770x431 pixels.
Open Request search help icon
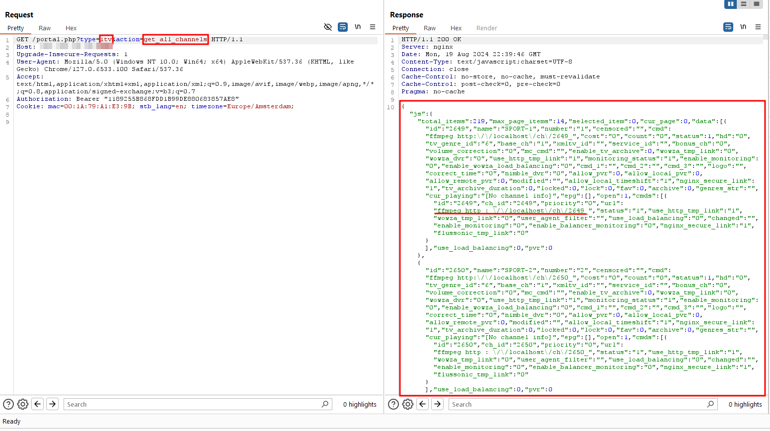(x=8, y=404)
